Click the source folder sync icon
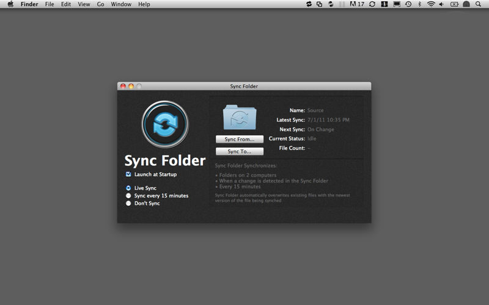The width and height of the screenshot is (489, 305). click(240, 117)
